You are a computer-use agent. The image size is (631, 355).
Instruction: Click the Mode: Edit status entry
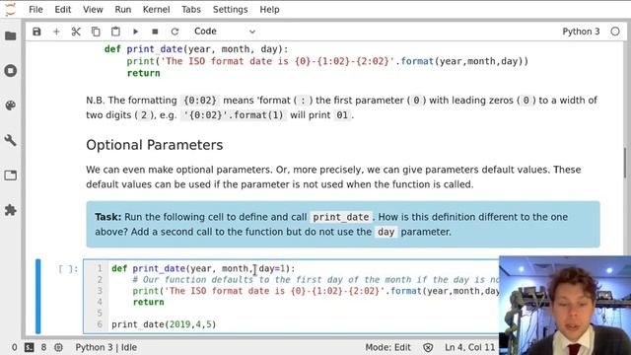(x=387, y=347)
